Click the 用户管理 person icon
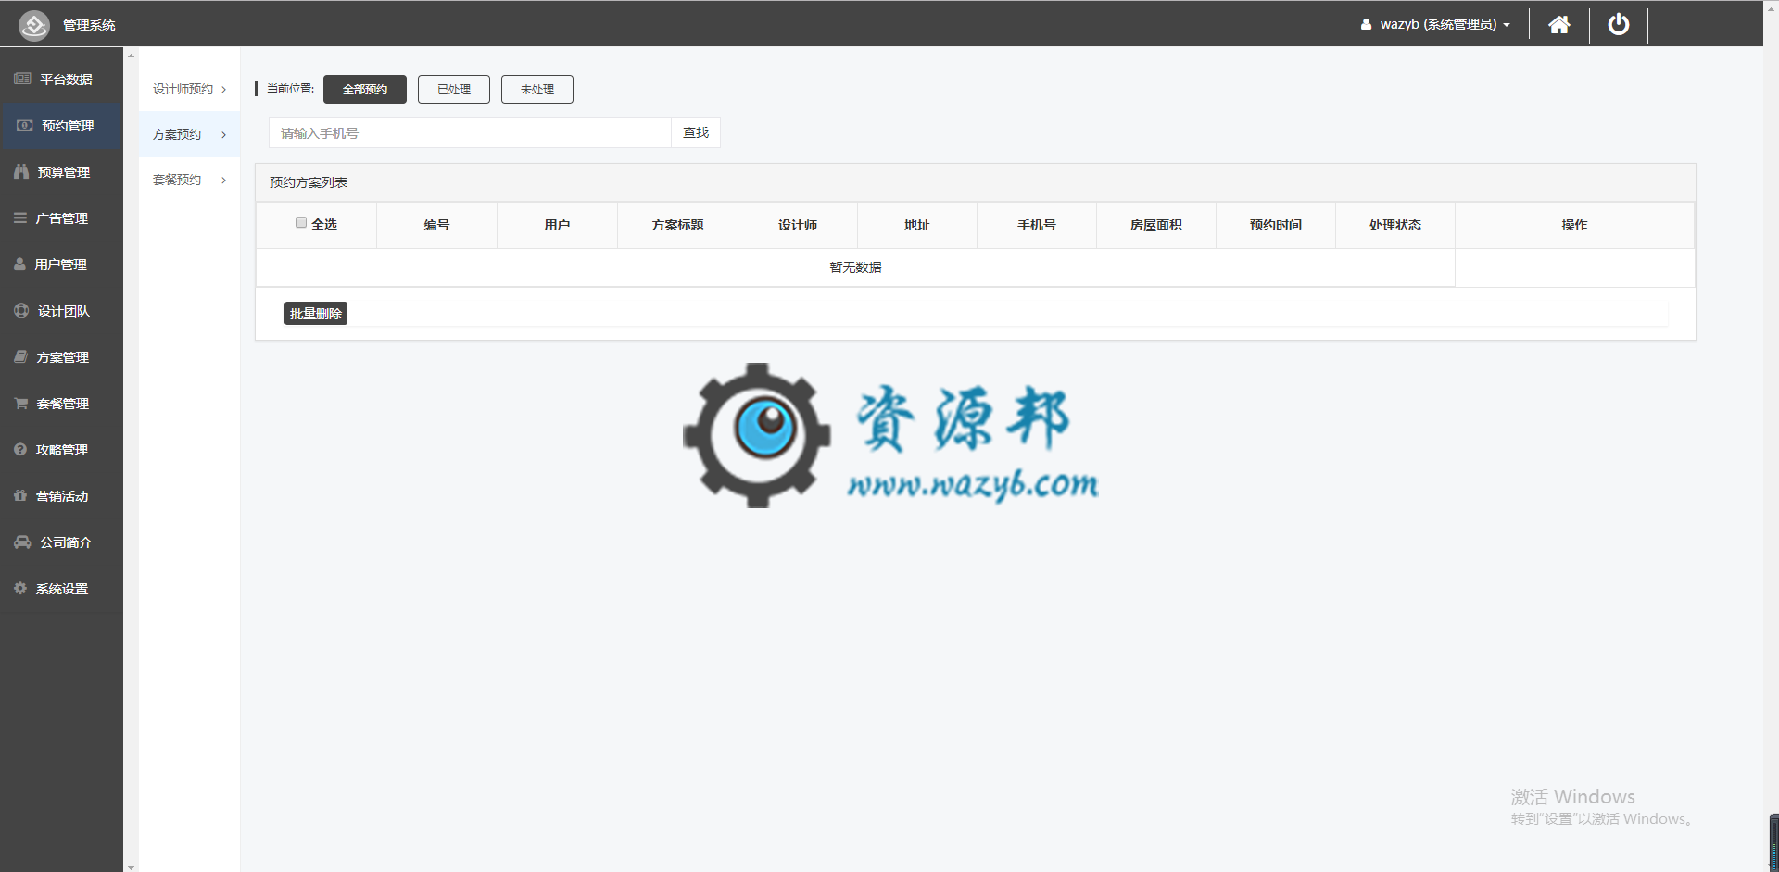 click(x=19, y=264)
